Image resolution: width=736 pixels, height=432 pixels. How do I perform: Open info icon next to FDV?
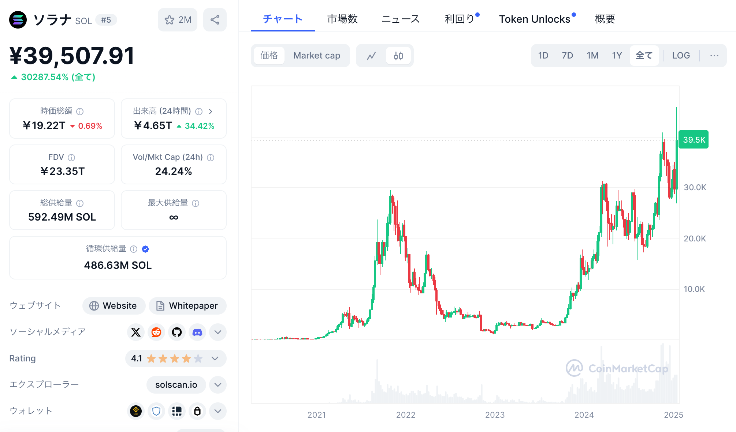[x=71, y=157]
